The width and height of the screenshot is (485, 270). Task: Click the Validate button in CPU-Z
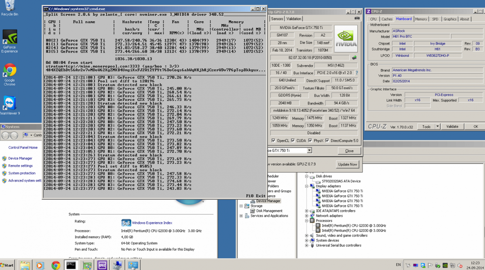452,127
